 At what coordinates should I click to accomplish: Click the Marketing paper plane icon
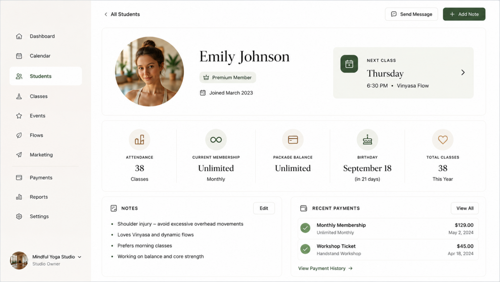click(x=19, y=155)
